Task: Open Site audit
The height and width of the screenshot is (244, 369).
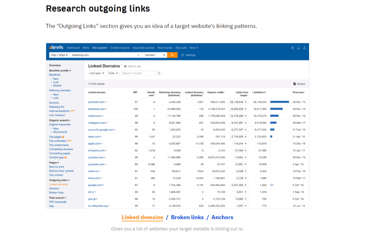Action: point(181,48)
